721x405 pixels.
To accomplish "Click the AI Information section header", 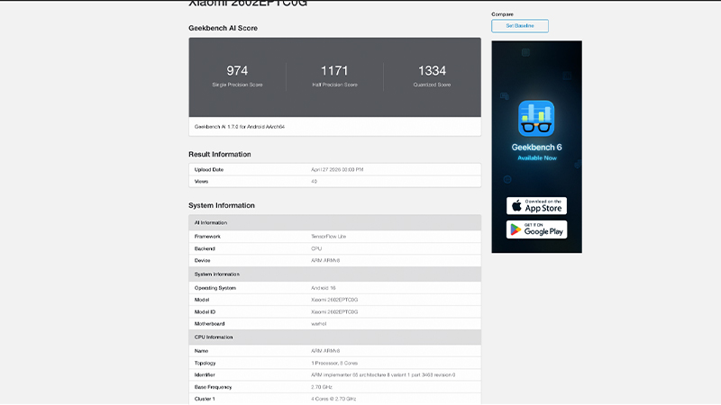I will (211, 222).
